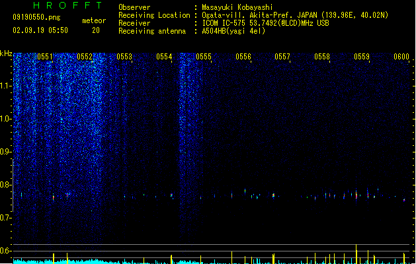
Task: Click the 0553 time marker
Action: 124,57
